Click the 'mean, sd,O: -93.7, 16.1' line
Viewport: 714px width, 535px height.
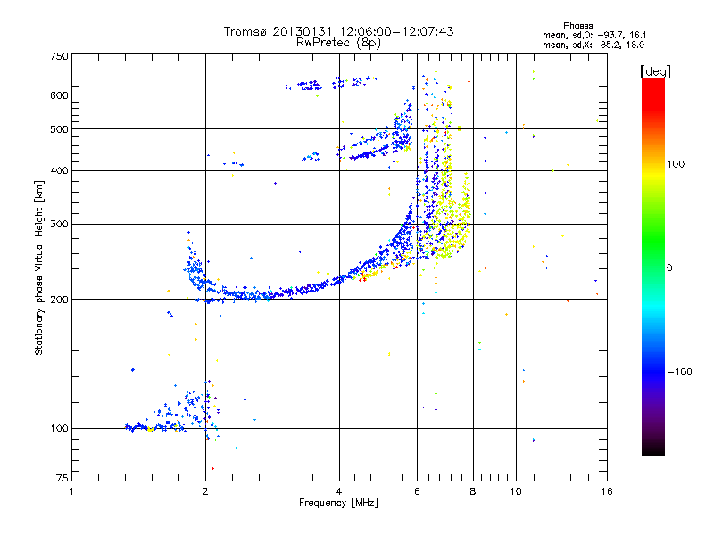click(594, 35)
